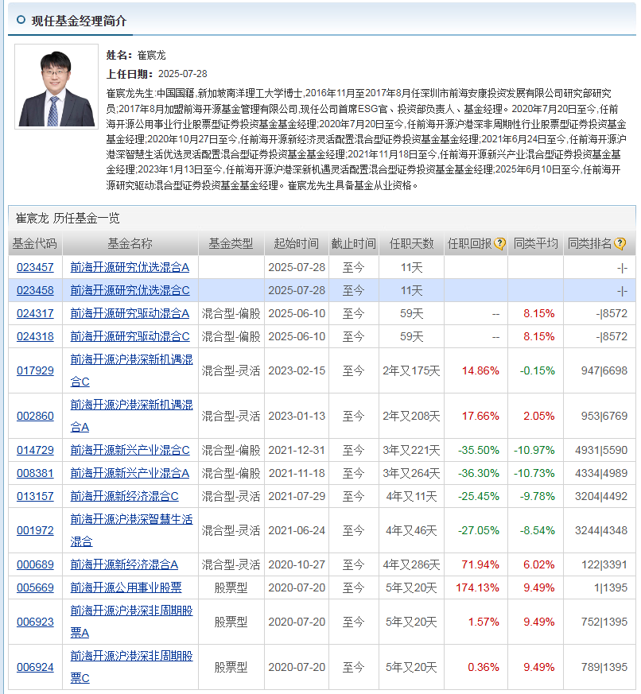Open 前海开源新兴产业混合C fund page
The width and height of the screenshot is (641, 694).
click(x=130, y=450)
